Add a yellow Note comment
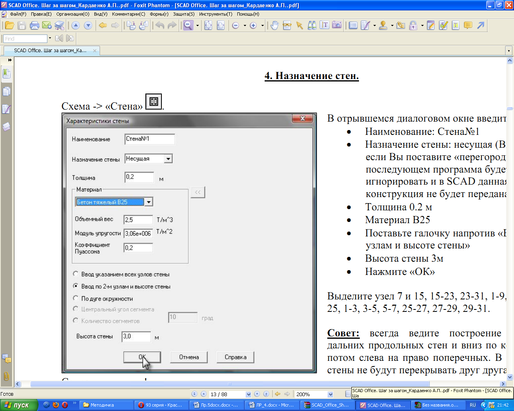This screenshot has width=514, height=411. [x=468, y=26]
